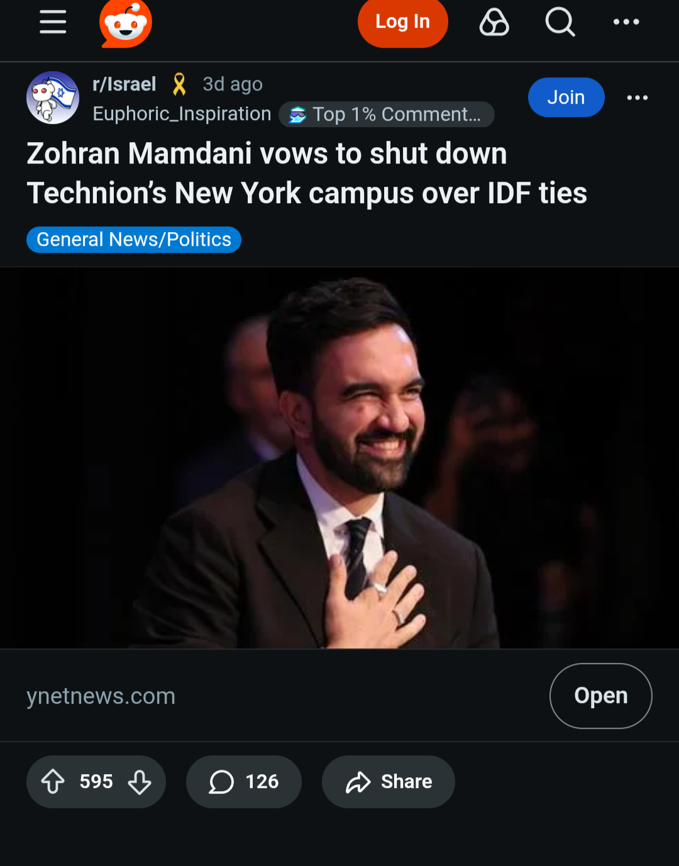Open the Zohran Mamdani post title
Screen dimensions: 679x866
[x=307, y=173]
